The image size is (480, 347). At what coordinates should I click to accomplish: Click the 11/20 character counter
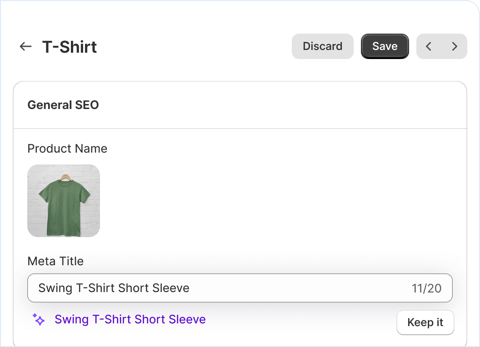point(426,288)
